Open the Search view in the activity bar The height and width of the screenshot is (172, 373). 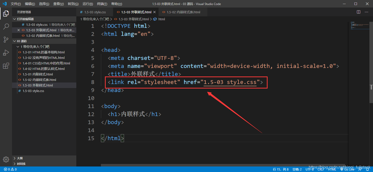point(6,26)
